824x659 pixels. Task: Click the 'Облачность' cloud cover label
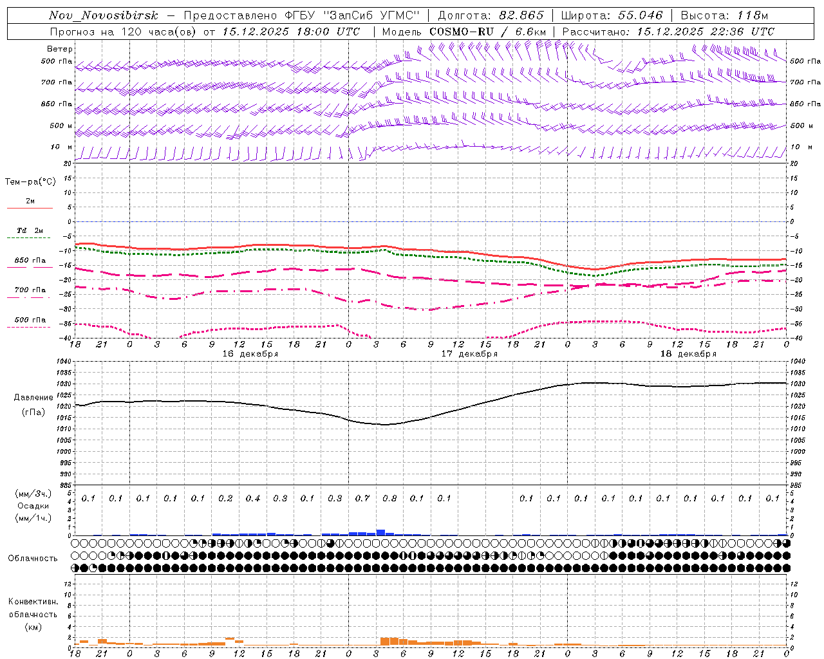[33, 559]
